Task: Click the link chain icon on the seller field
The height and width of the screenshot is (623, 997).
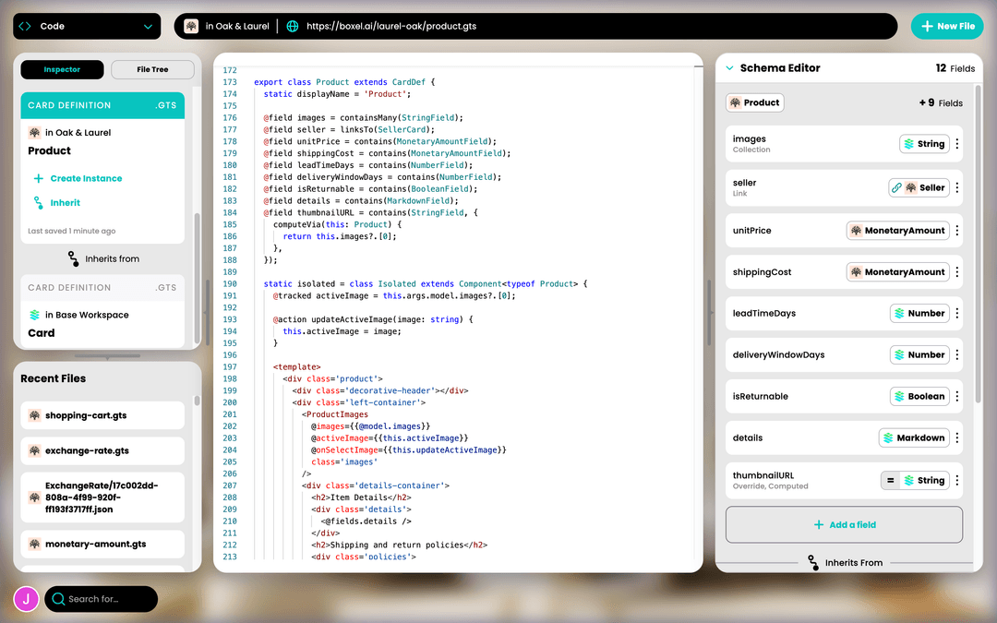Action: point(895,187)
